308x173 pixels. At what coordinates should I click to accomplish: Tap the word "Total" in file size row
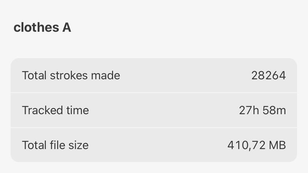point(35,145)
